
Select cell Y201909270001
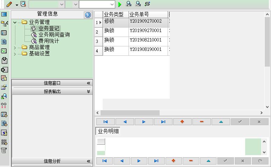click(x=148, y=32)
